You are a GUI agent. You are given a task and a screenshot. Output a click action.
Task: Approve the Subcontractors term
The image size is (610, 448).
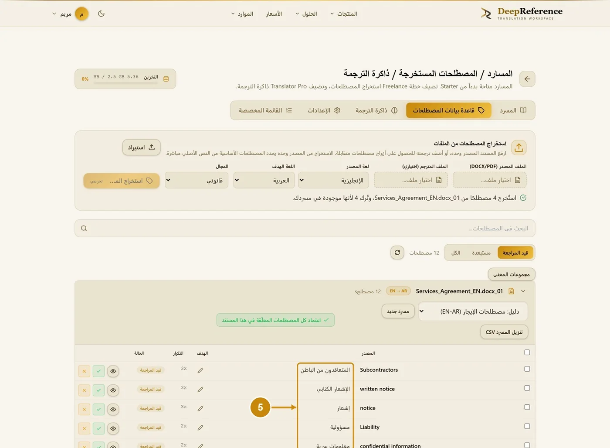click(x=99, y=371)
